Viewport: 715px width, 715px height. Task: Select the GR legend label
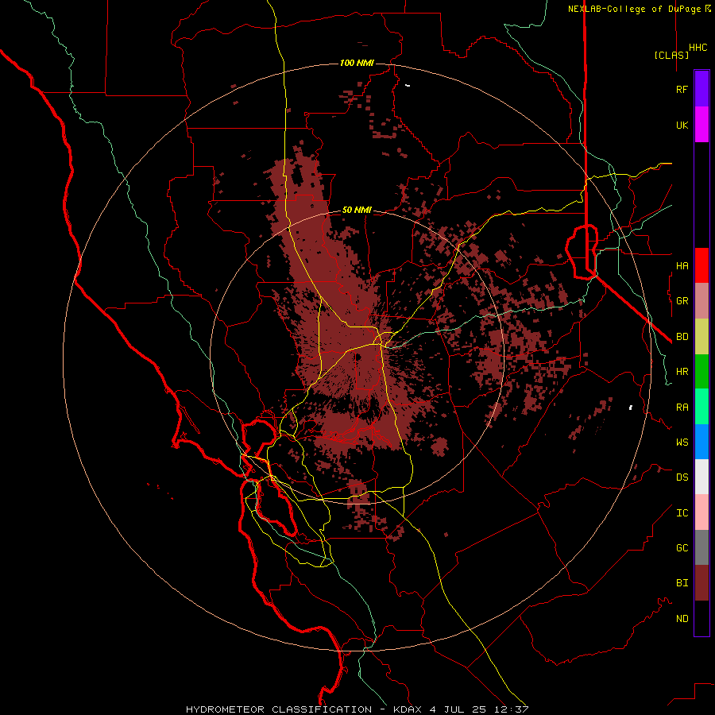tap(682, 301)
